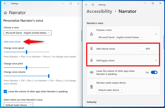The width and height of the screenshot is (165, 108).
Task: Close the right Settings window
Action: [x=160, y=3]
